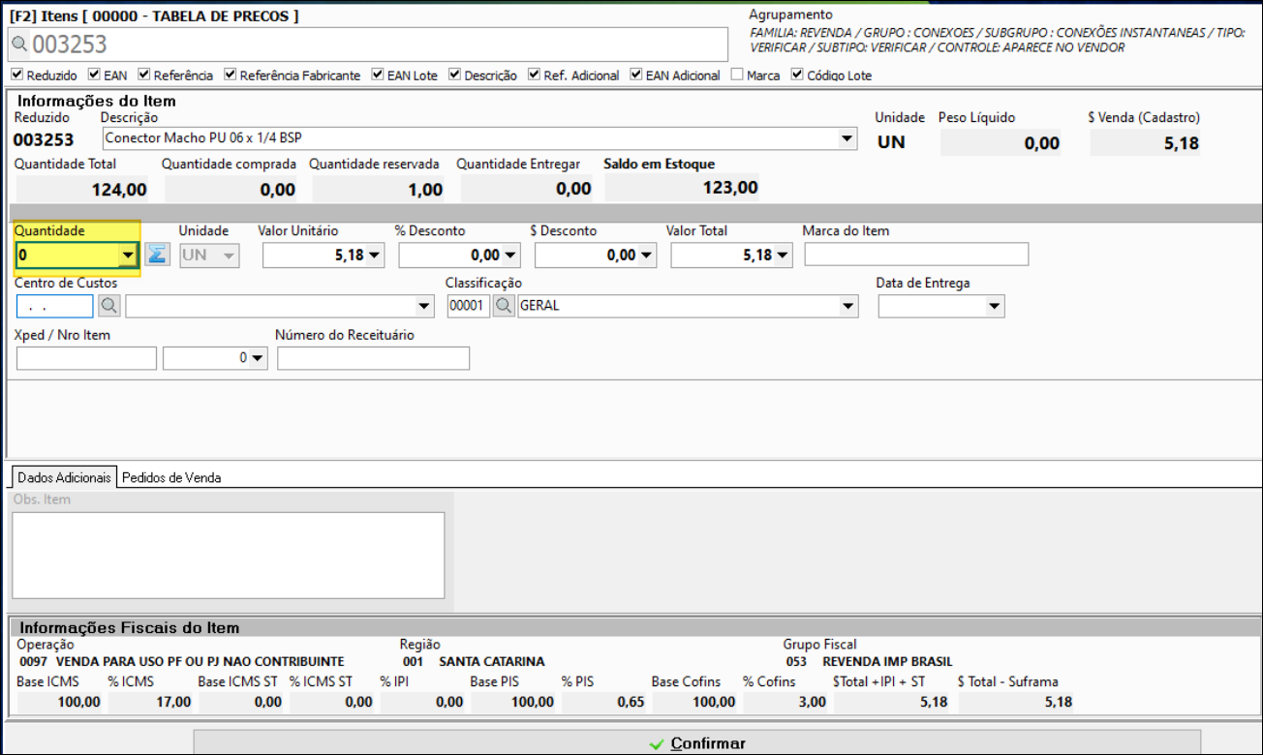The image size is (1263, 755).
Task: Open the % Desconto dropdown arrow
Action: (x=510, y=256)
